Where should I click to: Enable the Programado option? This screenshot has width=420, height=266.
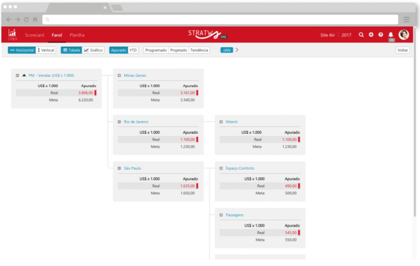[x=156, y=50]
